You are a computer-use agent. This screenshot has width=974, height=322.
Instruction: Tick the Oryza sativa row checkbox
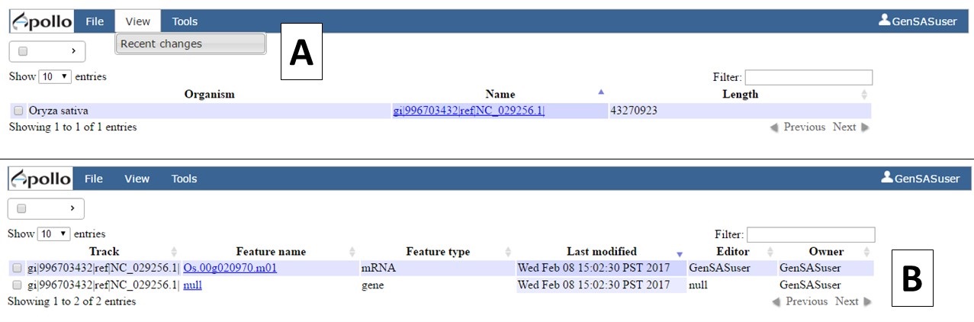click(18, 111)
